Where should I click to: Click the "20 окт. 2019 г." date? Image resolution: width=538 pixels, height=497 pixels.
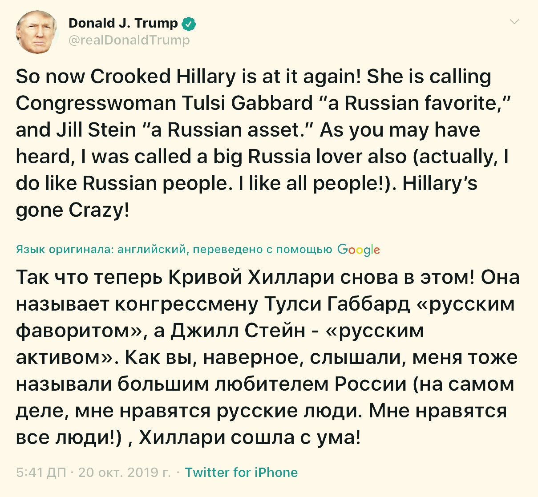coord(125,472)
